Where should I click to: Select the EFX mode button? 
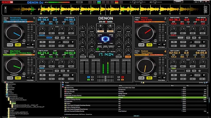tap(108, 49)
